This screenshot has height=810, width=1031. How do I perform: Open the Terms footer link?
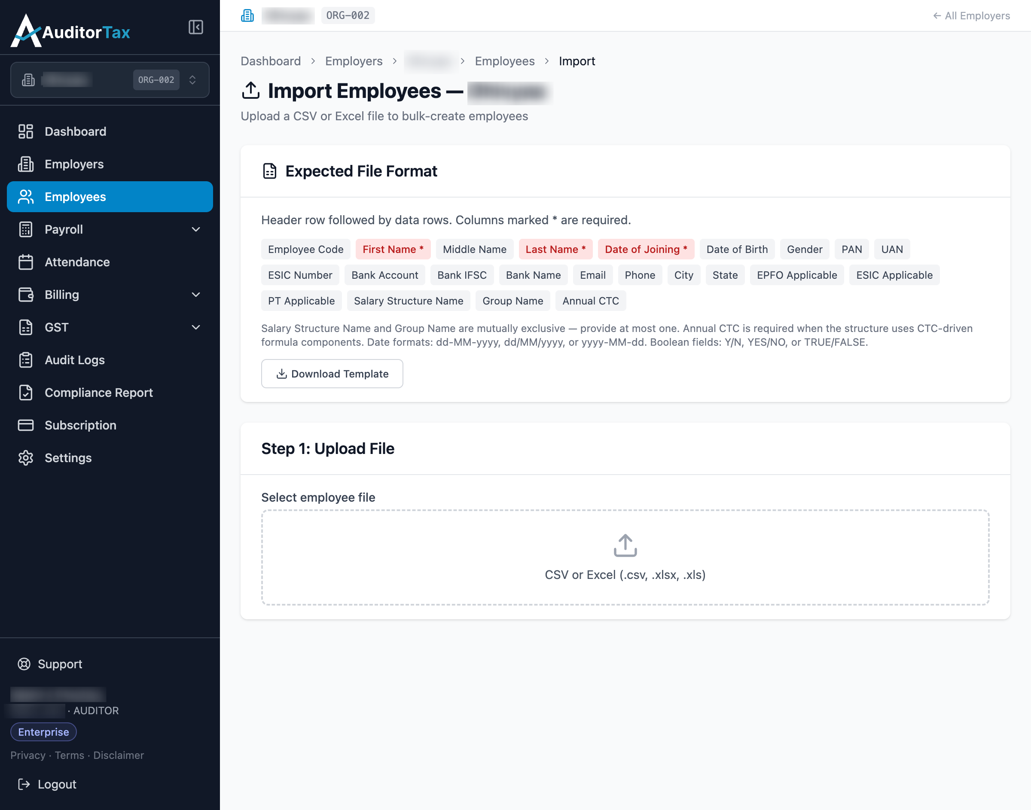[x=69, y=755]
